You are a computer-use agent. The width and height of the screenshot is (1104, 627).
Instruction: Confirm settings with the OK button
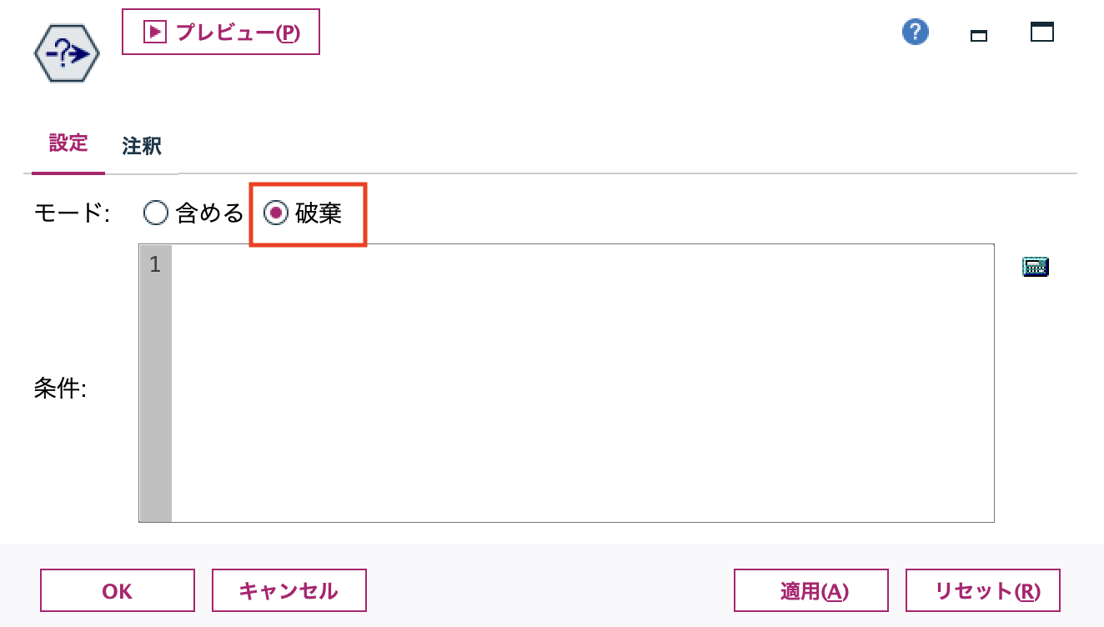[117, 590]
